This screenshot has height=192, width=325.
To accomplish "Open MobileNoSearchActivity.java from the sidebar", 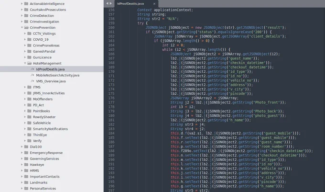I will 58,75.
